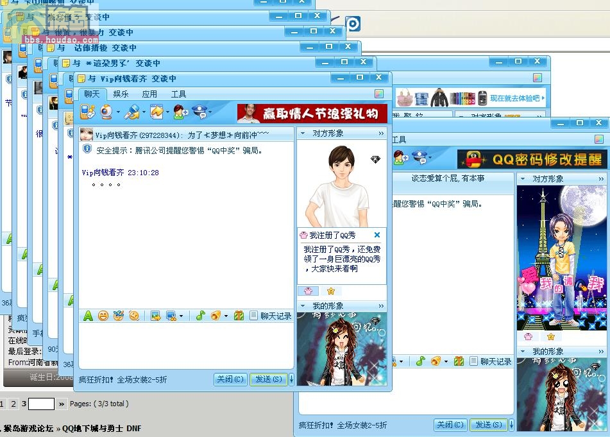Viewport: 610px width, 437px height.
Task: Click the send picture icon in front chat
Action: pyautogui.click(x=156, y=316)
